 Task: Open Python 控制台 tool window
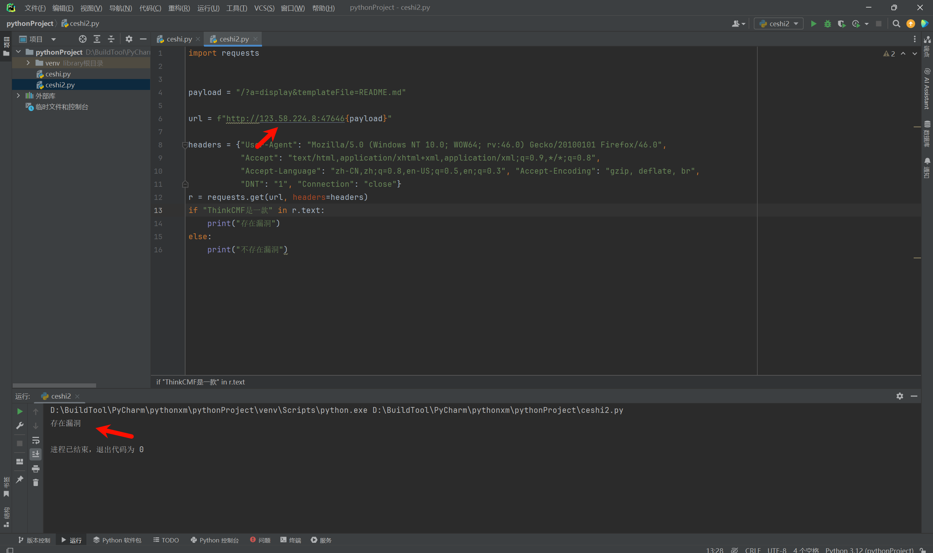[215, 540]
